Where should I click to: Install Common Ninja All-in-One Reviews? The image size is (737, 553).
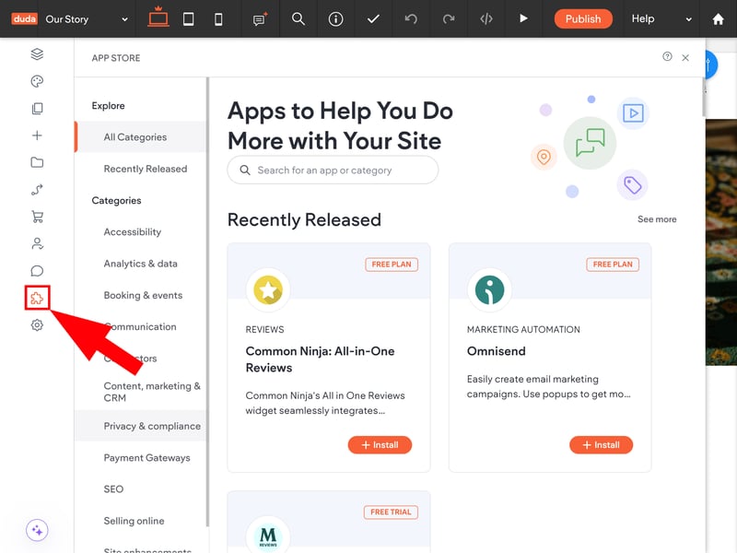tap(380, 445)
